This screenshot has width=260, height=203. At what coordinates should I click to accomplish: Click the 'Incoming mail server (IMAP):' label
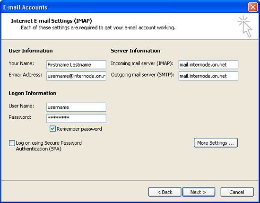coord(142,63)
